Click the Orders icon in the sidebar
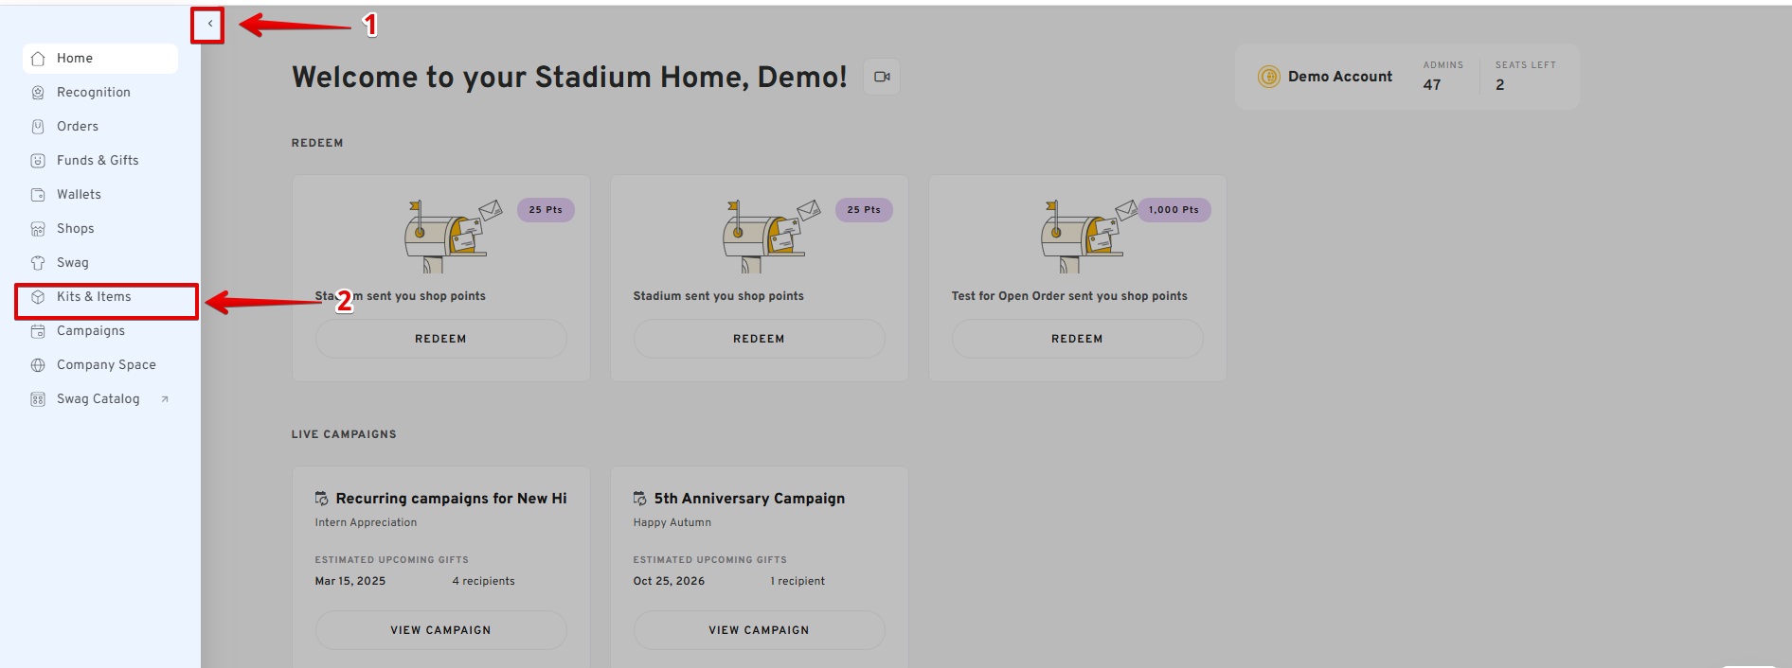The height and width of the screenshot is (668, 1792). (x=38, y=127)
